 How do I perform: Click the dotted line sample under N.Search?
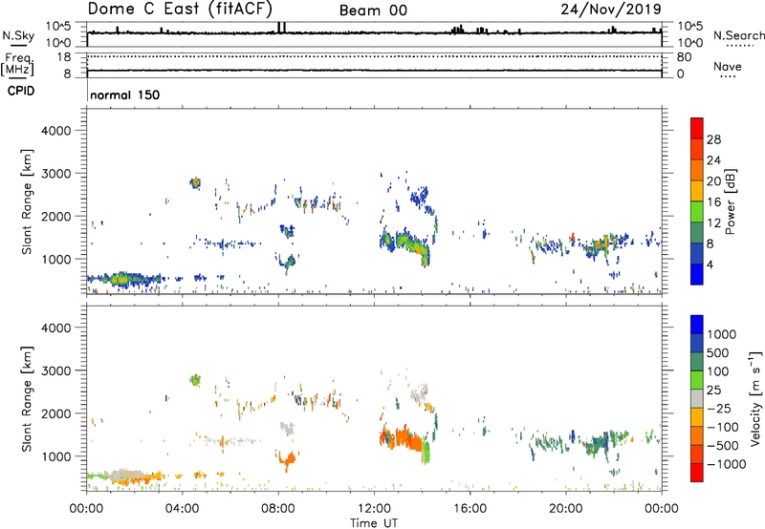tap(739, 46)
